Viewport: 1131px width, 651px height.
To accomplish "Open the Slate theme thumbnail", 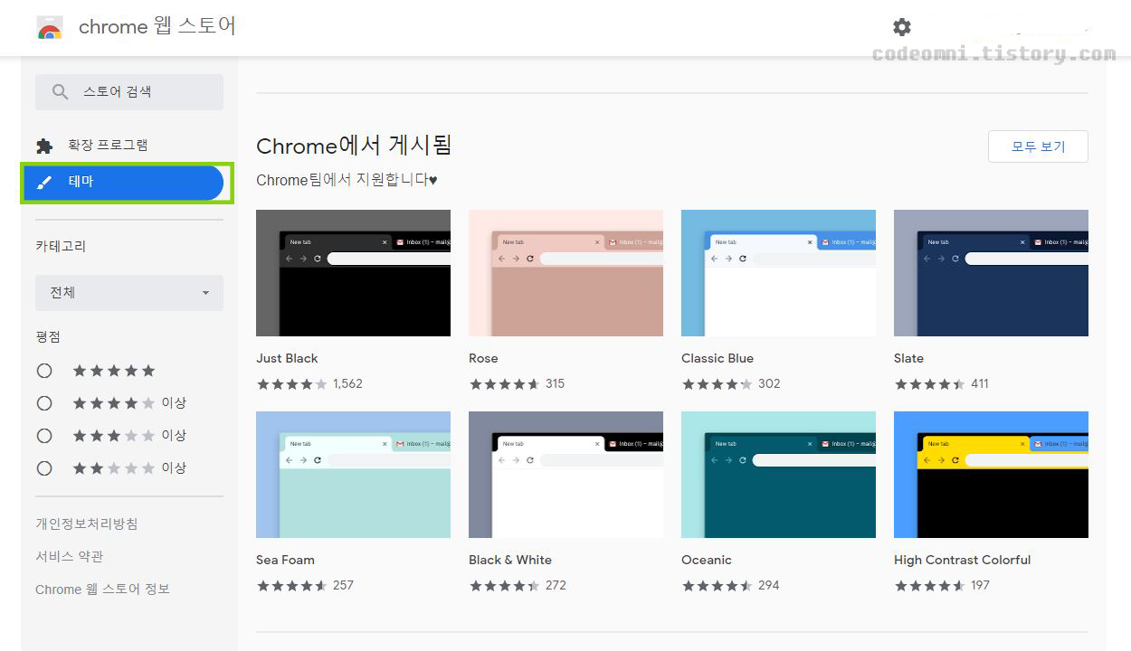I will tap(991, 273).
